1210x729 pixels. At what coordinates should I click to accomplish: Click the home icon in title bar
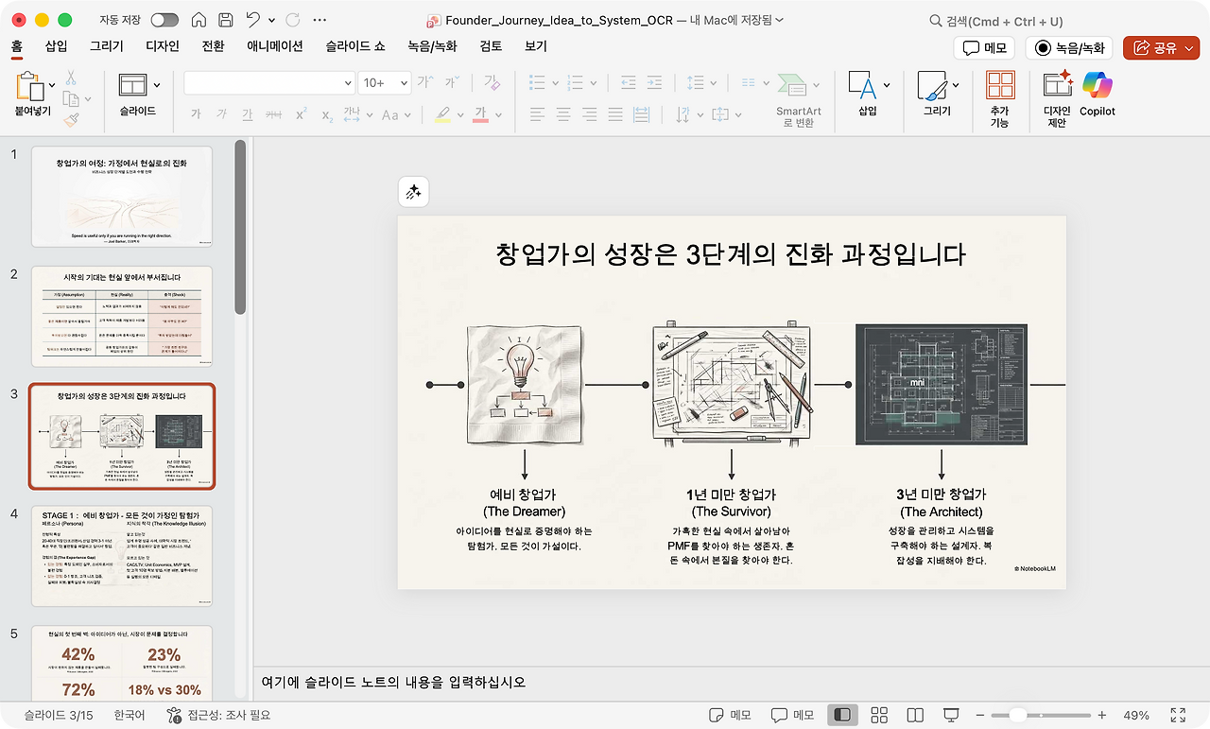pyautogui.click(x=199, y=20)
